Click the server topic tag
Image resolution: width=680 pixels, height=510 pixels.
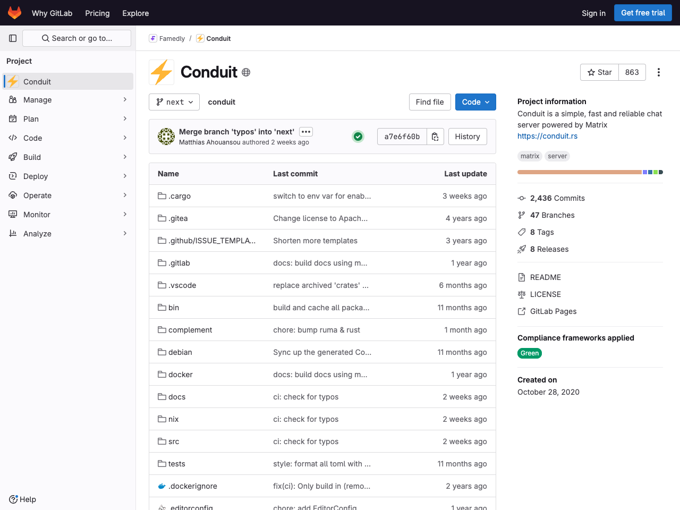coord(557,156)
